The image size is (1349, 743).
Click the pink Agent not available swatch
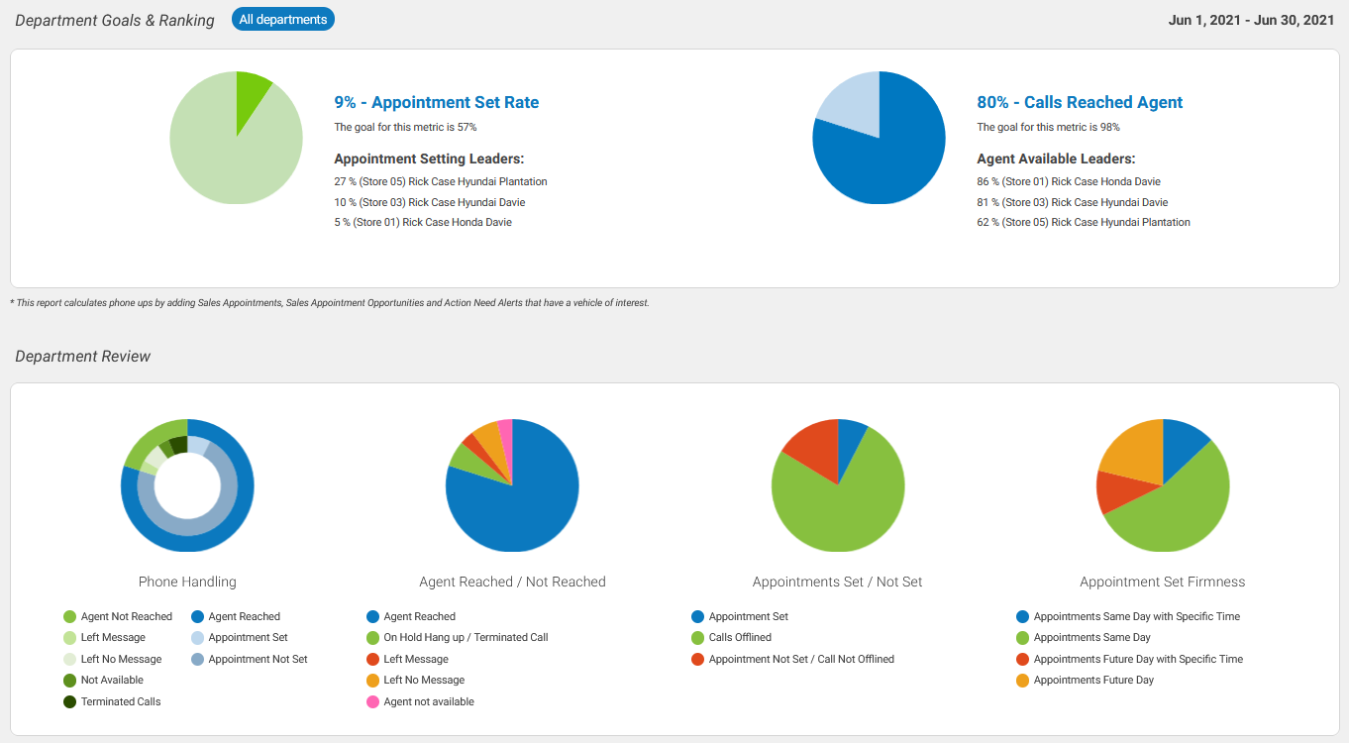coord(373,701)
